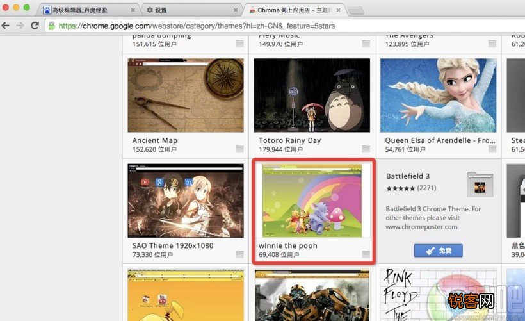Click the Battlefield 3 folder icon
The height and width of the screenshot is (321, 525).
(x=480, y=185)
